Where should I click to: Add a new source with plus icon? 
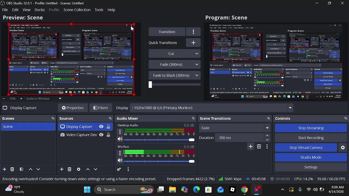coord(62,169)
